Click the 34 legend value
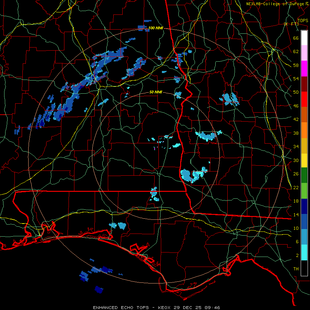Screen dimensions: 310x310 coord(296,147)
